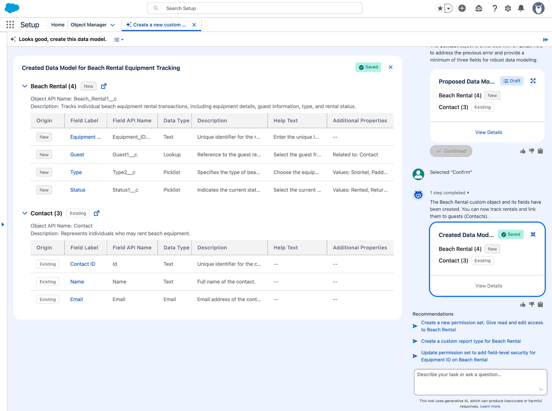Go to the Home tab
Image resolution: width=552 pixels, height=411 pixels.
[x=58, y=25]
